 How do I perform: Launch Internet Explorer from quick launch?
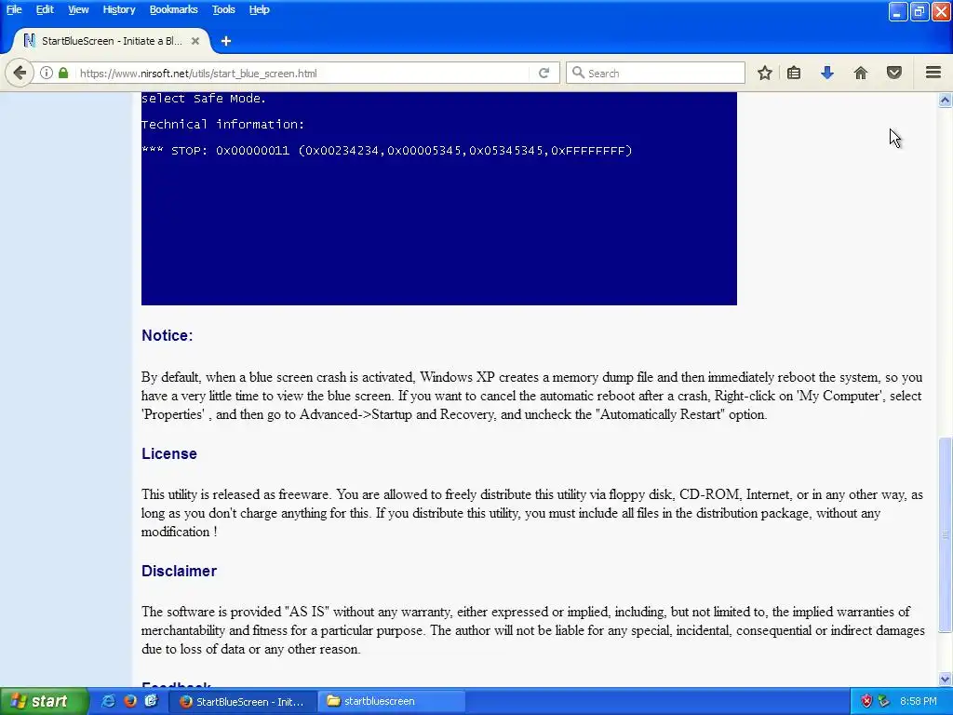point(108,701)
